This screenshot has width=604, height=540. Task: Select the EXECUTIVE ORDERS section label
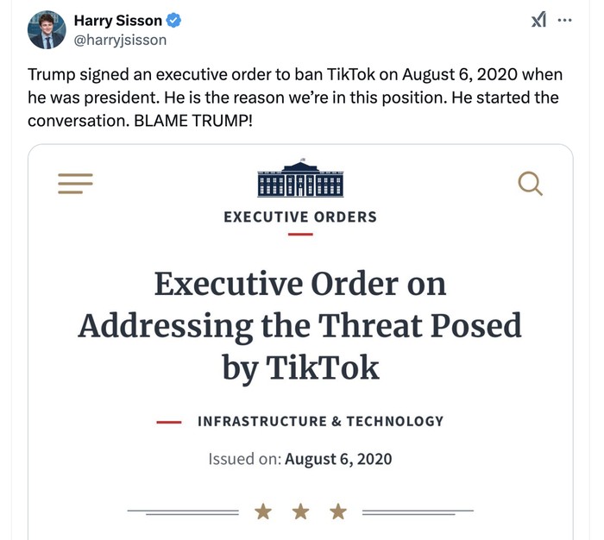pos(300,217)
